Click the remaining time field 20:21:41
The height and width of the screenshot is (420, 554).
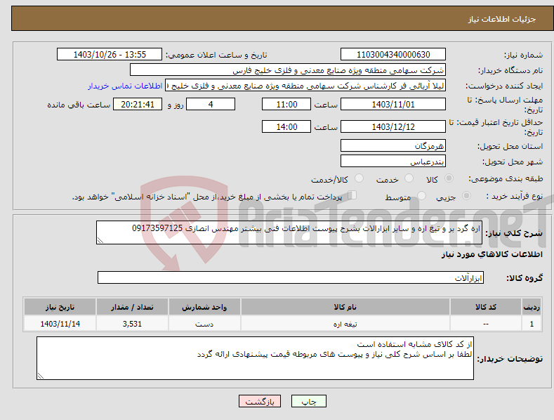pos(138,104)
